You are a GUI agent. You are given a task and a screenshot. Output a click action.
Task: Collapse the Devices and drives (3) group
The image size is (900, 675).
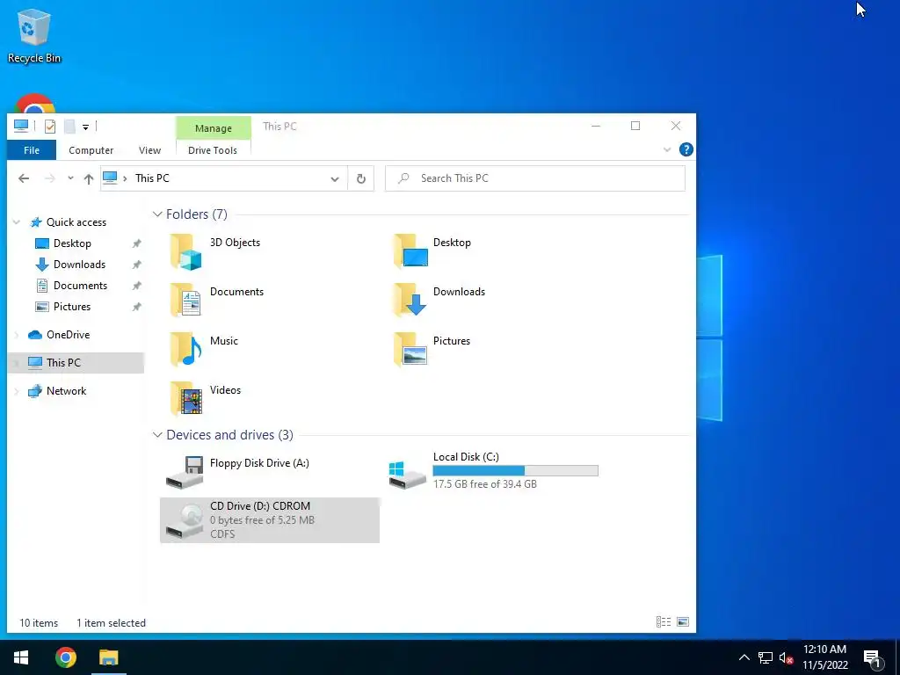[x=157, y=435]
